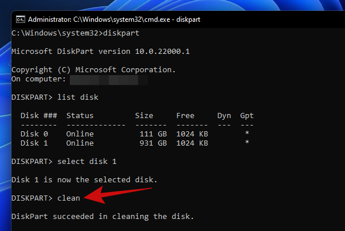Click the Free column header
This screenshot has height=231, width=345.
pos(185,116)
